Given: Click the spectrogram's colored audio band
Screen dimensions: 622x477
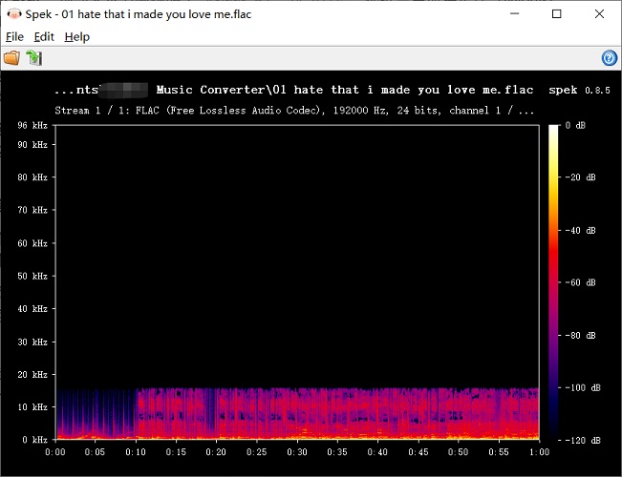Looking at the screenshot, I should (x=297, y=414).
